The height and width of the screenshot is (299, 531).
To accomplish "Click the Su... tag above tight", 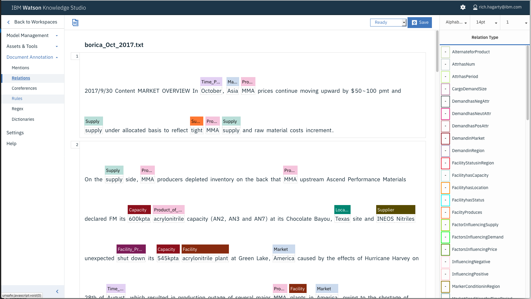I will click(197, 121).
